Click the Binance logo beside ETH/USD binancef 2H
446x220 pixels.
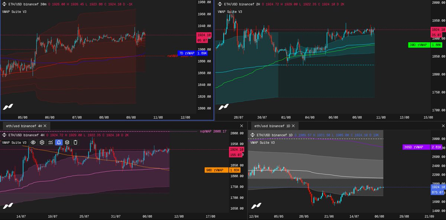[220, 4]
